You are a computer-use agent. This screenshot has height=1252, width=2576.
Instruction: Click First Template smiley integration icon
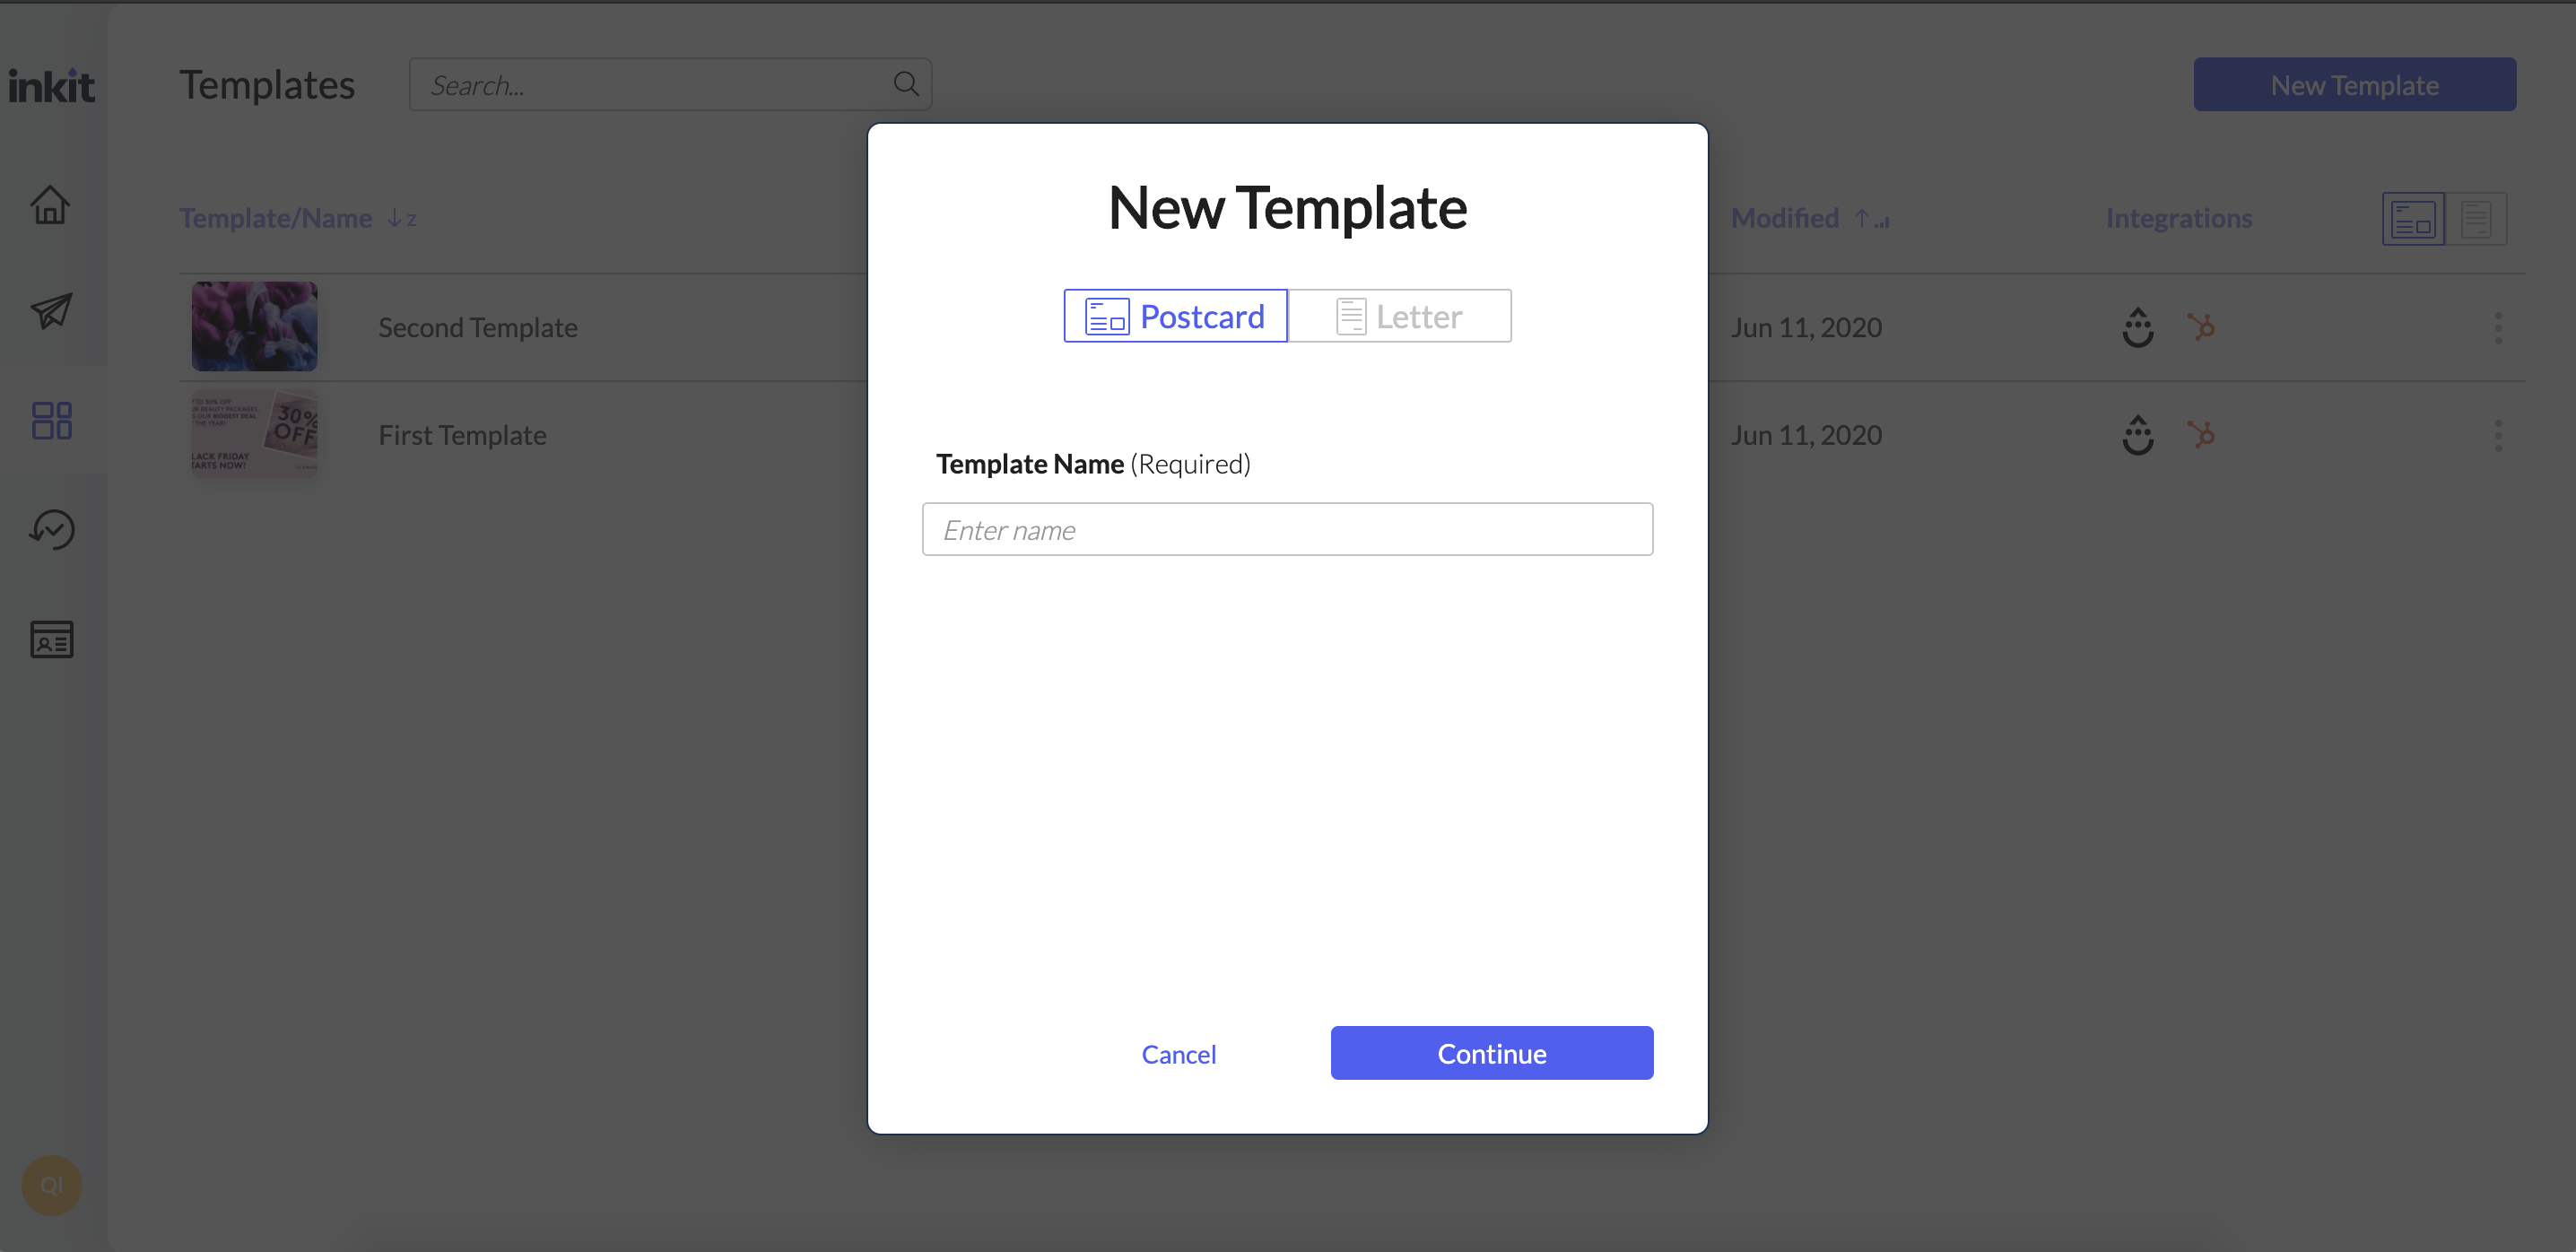2138,435
